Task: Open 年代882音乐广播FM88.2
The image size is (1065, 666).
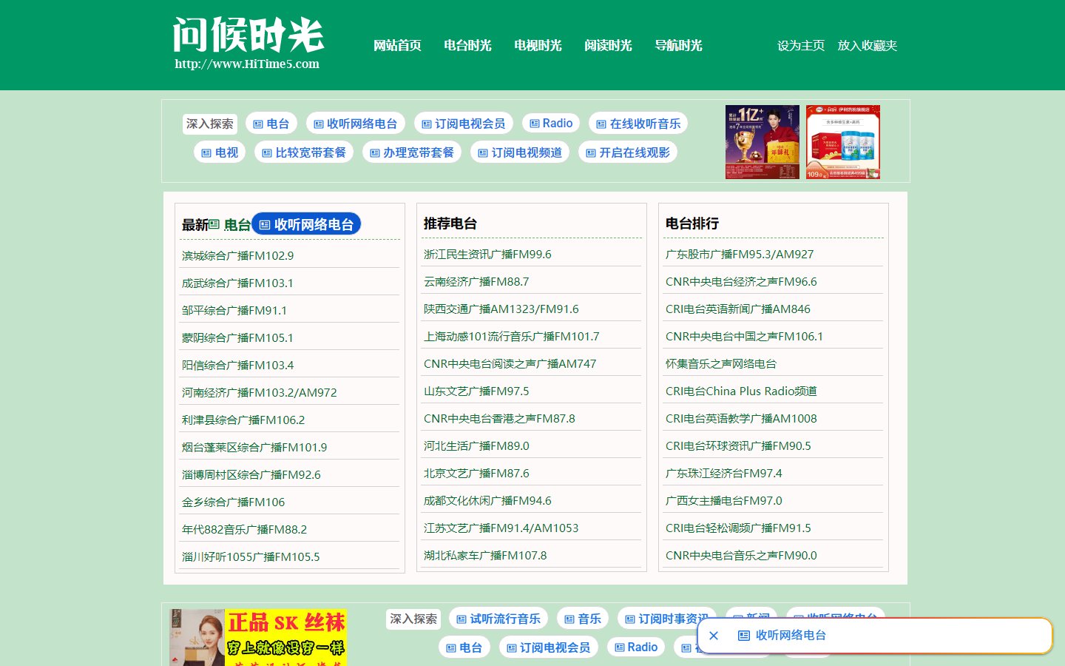Action: [x=244, y=530]
